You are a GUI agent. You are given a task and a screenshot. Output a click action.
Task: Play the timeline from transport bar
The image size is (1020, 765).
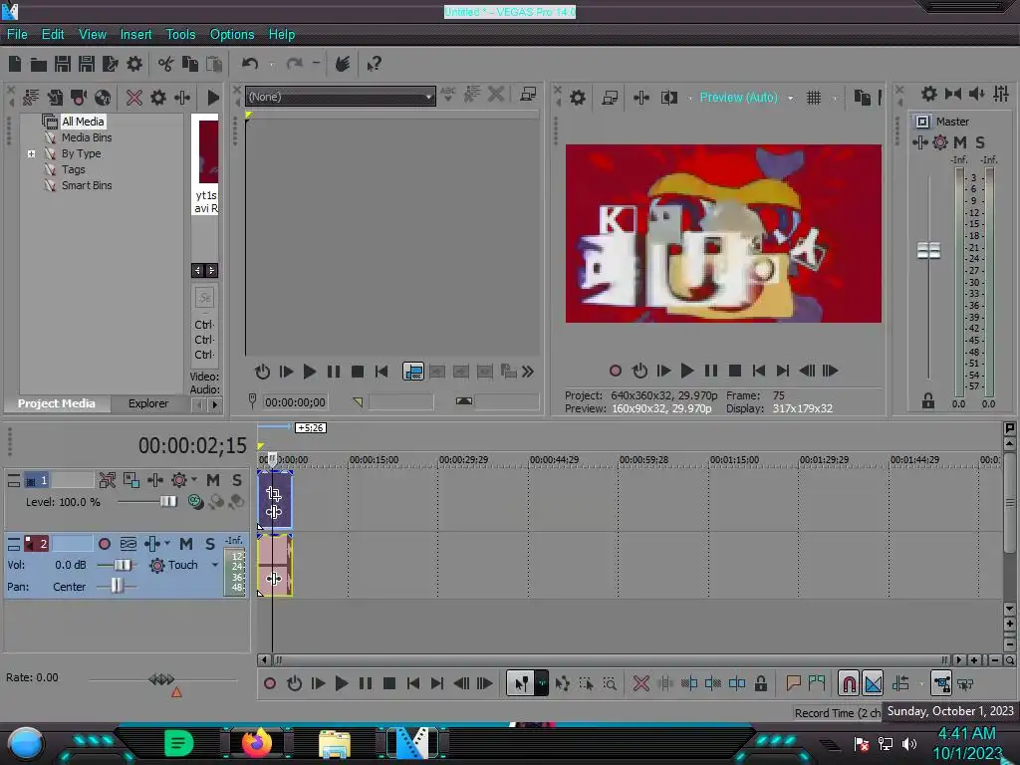(342, 683)
